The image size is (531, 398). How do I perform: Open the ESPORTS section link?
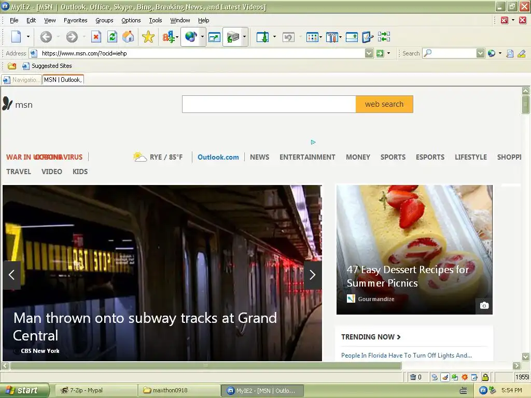430,157
